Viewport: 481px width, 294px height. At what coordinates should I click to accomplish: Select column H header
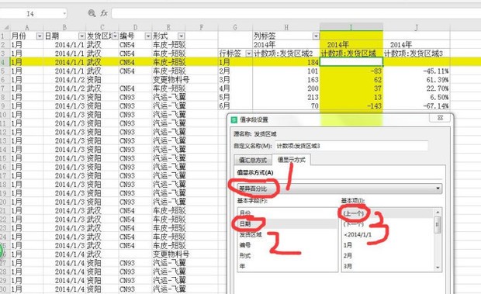point(286,27)
